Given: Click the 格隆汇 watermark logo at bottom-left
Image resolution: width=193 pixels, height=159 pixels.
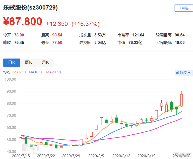Looking at the screenshot, I should [33, 147].
